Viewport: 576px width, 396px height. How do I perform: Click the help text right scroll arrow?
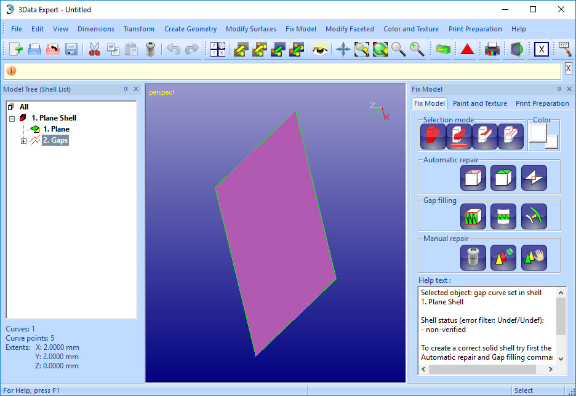pyautogui.click(x=550, y=369)
